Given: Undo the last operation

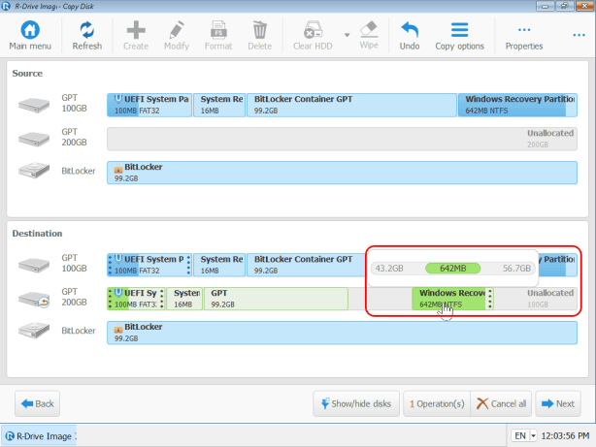Looking at the screenshot, I should [410, 35].
